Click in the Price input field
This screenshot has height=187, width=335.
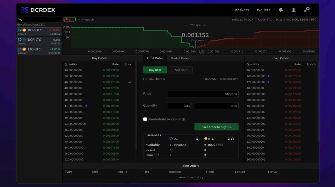point(203,94)
